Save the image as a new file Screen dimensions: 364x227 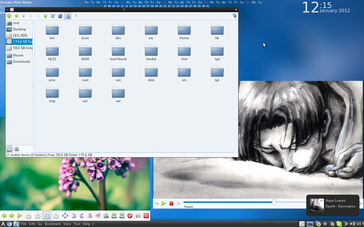[122, 216]
